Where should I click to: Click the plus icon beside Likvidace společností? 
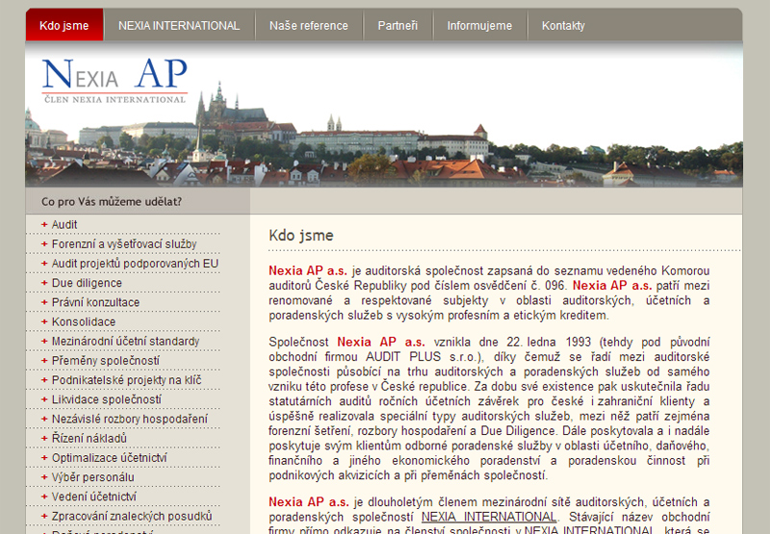tap(44, 399)
